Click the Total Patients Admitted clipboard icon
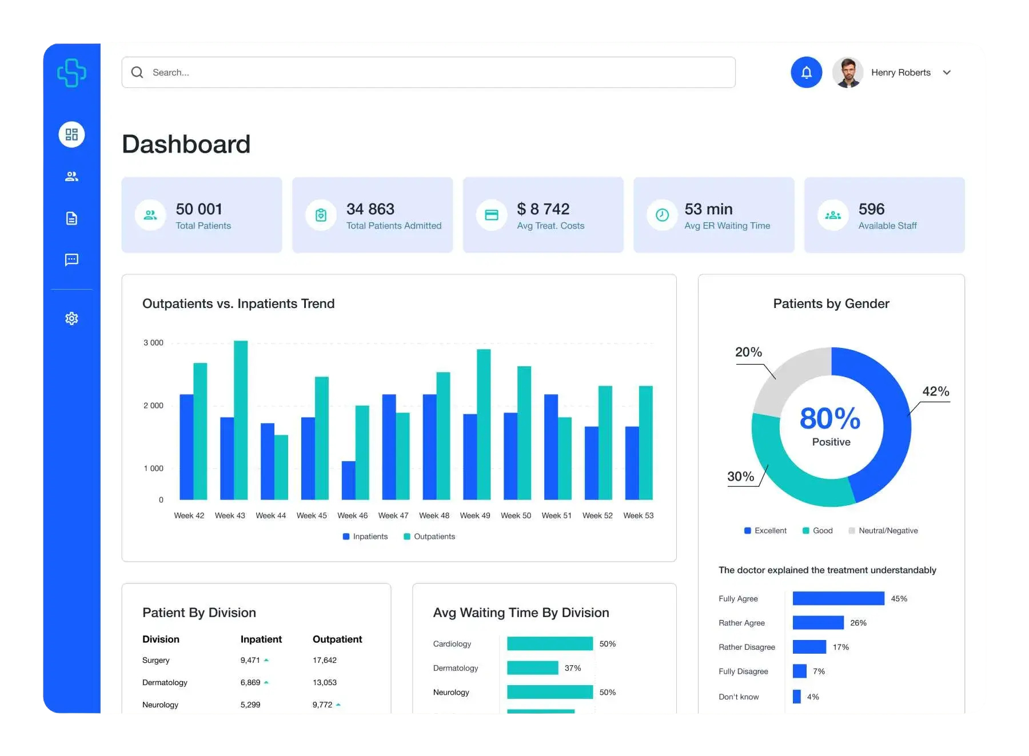The image size is (1029, 756). point(321,215)
